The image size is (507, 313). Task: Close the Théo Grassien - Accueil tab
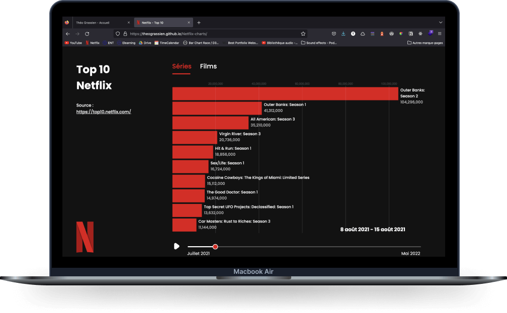[x=129, y=23]
